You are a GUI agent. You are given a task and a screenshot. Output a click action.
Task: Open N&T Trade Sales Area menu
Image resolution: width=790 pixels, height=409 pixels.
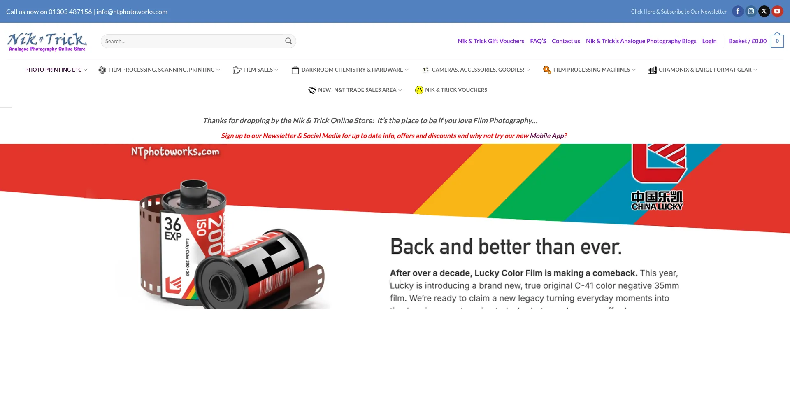point(355,90)
